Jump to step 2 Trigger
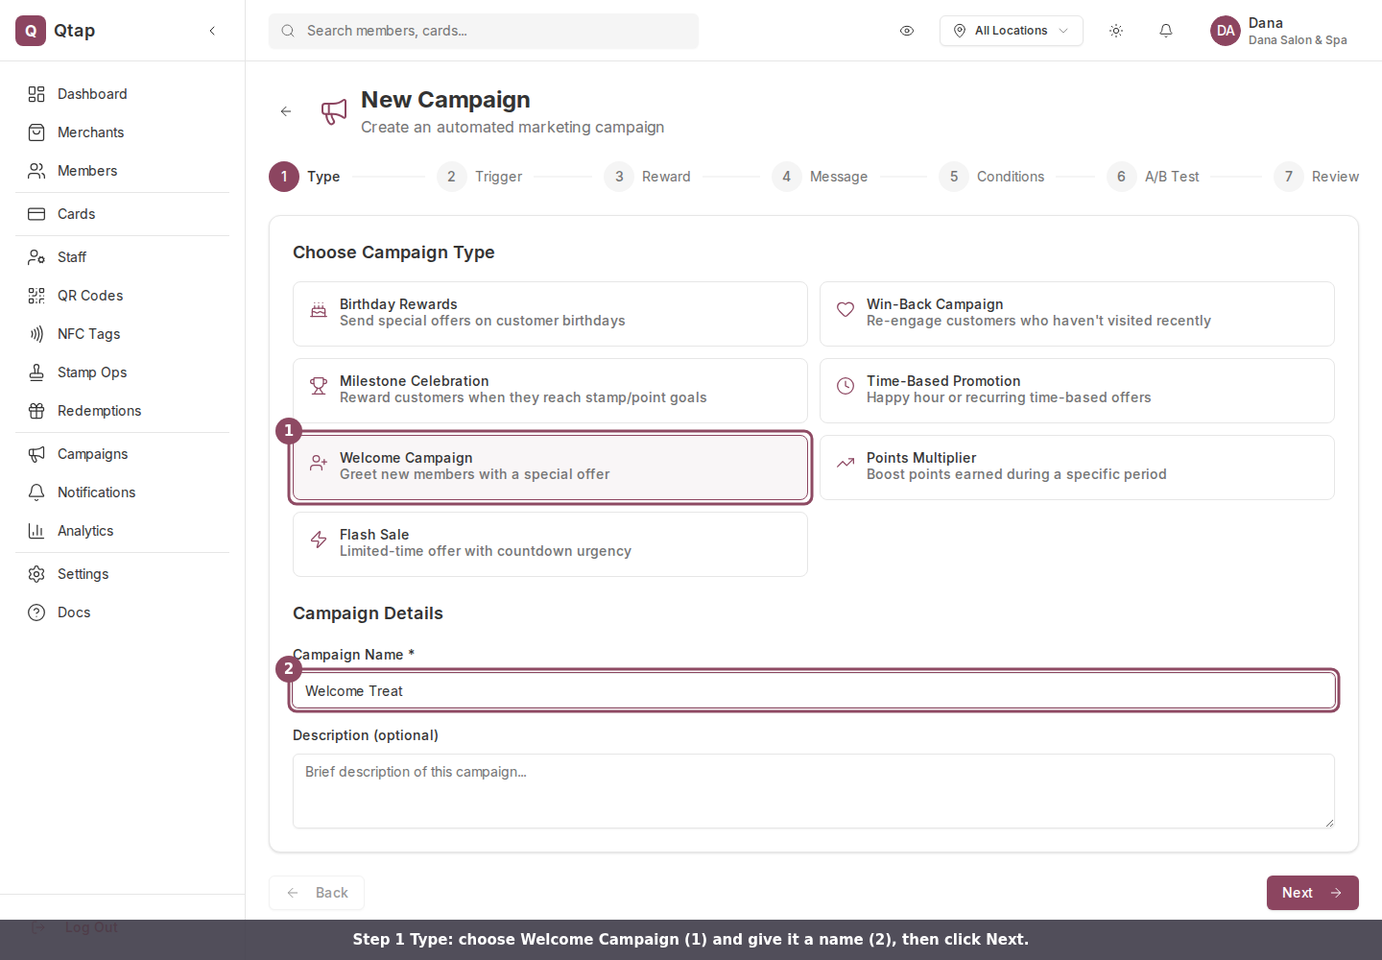 click(480, 177)
